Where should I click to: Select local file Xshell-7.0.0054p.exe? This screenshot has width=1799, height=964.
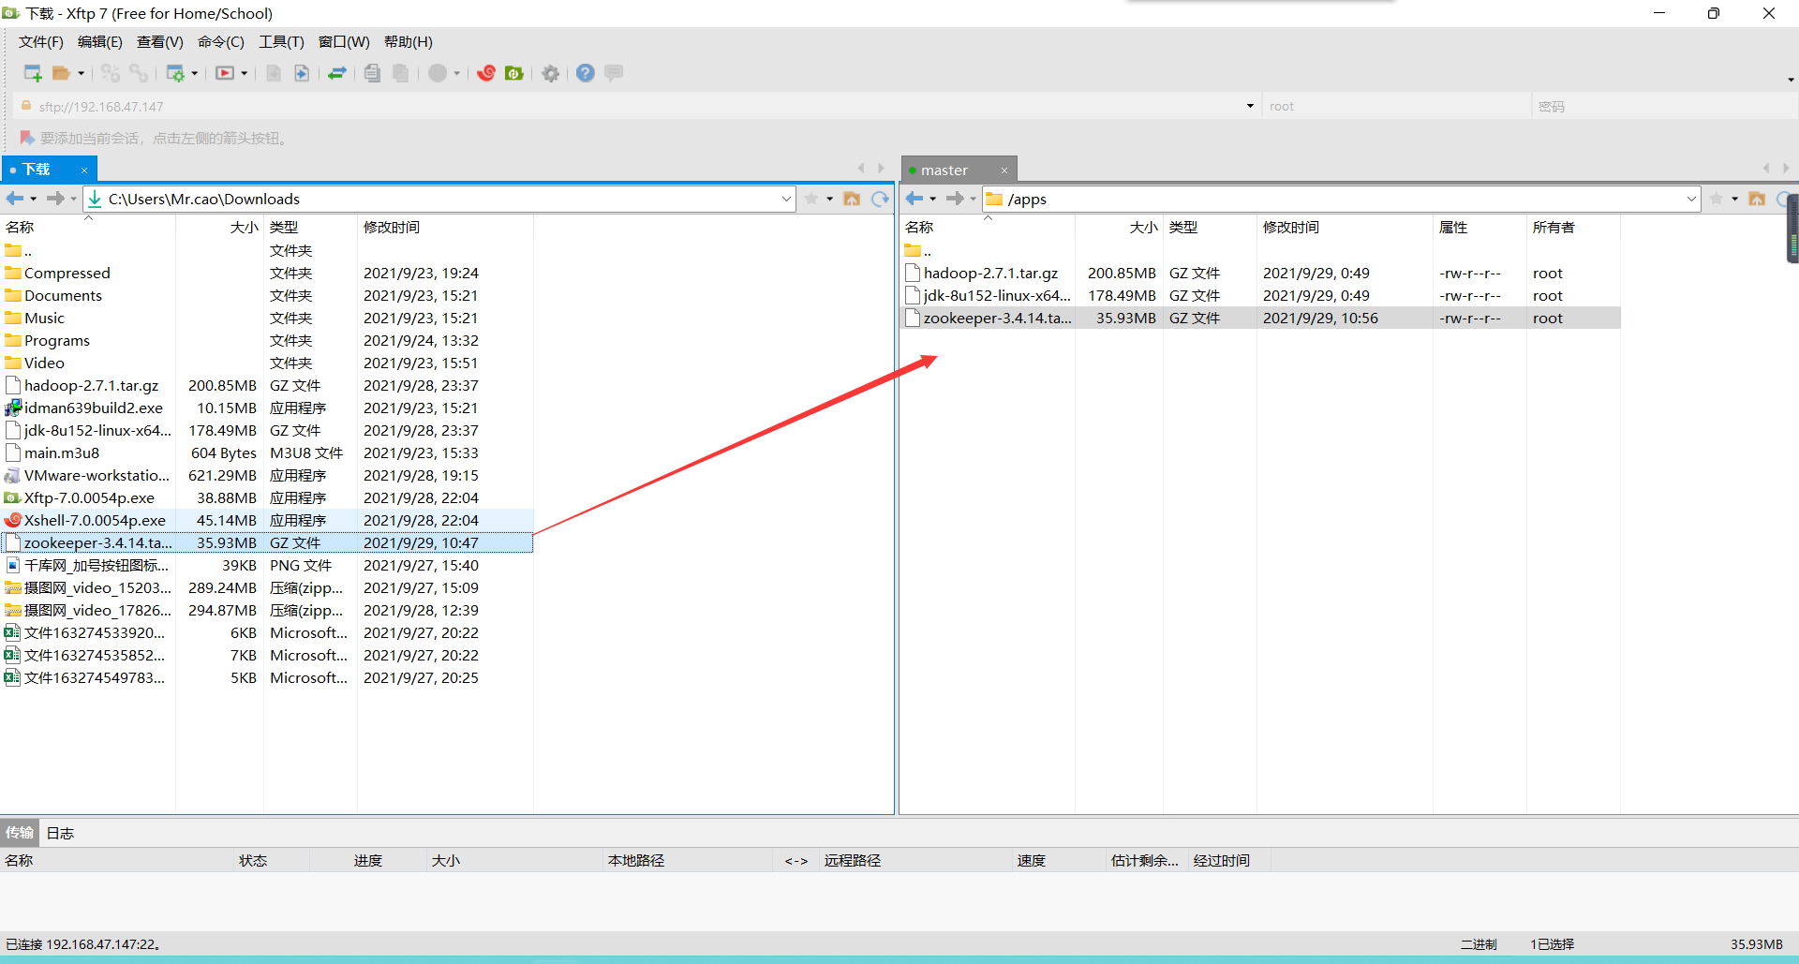coord(267,520)
